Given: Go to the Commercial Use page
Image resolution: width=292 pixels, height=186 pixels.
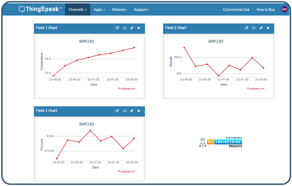Looking at the screenshot, I should tap(236, 10).
